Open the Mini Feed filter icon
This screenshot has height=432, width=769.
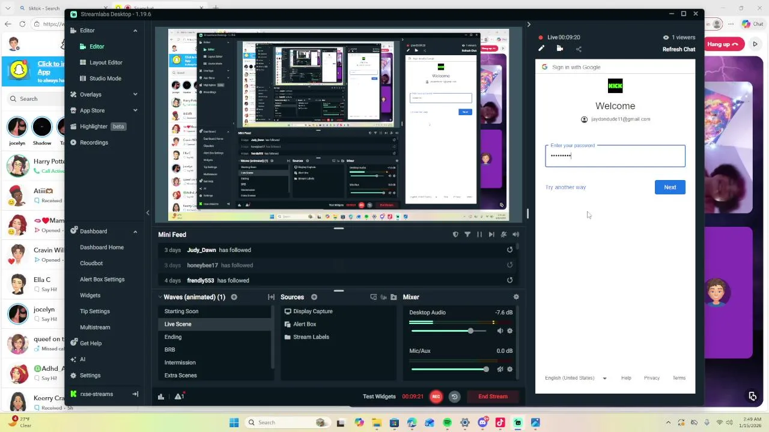[x=467, y=235]
